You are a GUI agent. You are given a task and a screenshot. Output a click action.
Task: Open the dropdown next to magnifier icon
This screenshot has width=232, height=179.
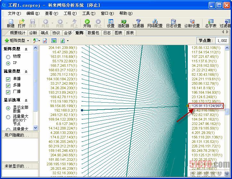pos(39,41)
